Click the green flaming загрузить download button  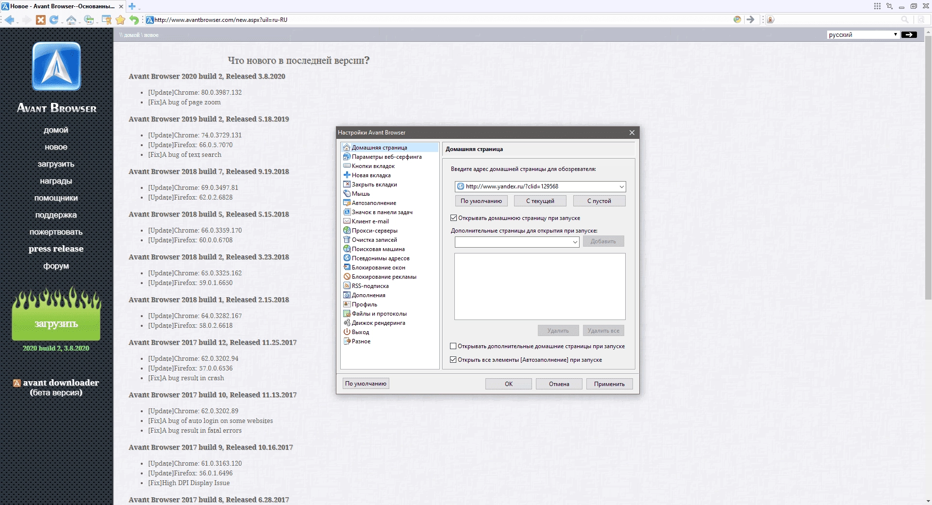(x=56, y=314)
